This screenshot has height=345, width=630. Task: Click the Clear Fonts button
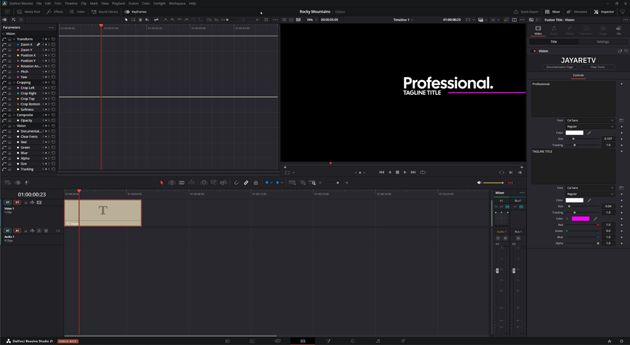point(597,67)
